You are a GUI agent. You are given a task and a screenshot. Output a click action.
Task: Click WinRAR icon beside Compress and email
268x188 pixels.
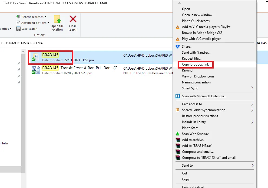pos(178,152)
